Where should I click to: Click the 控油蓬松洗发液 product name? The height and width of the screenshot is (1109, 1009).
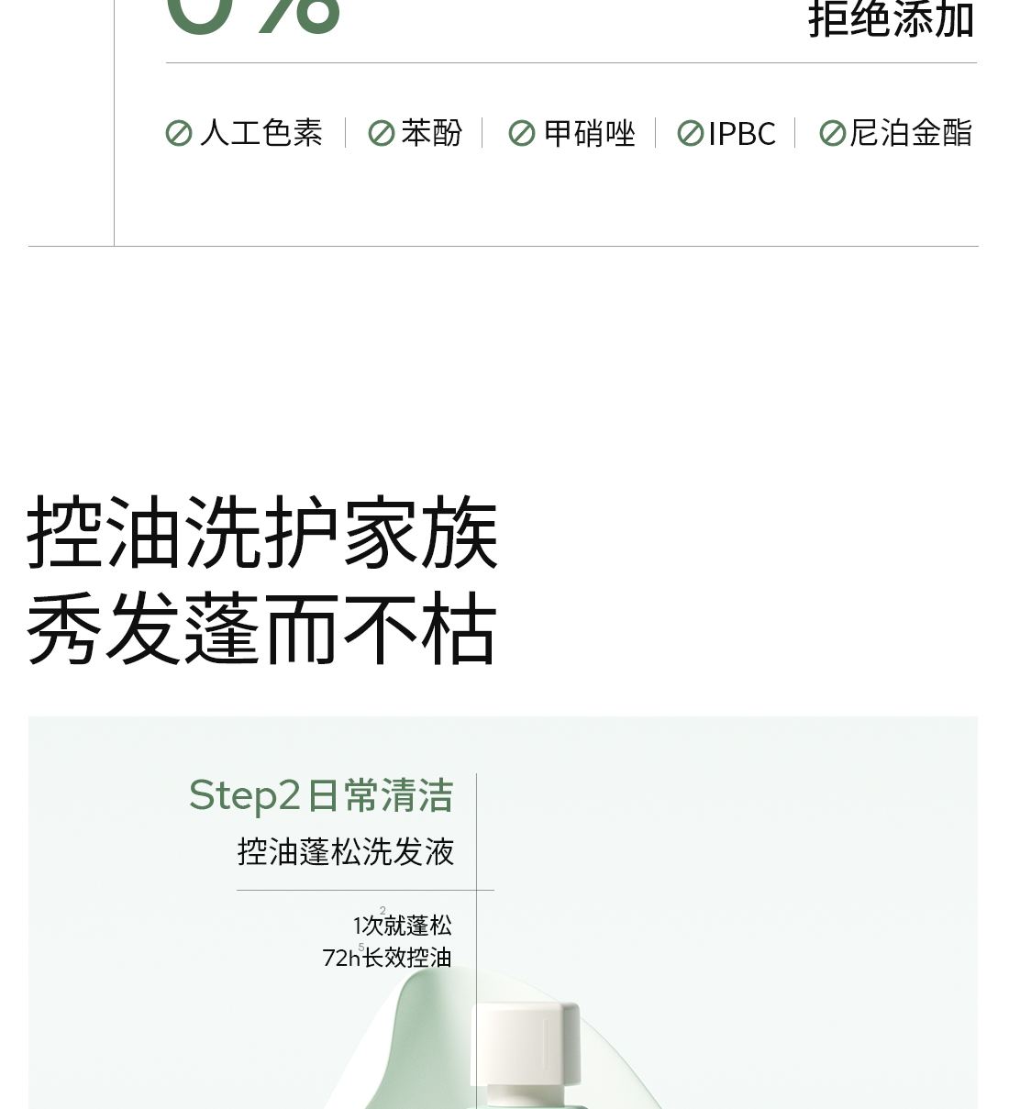pos(346,852)
